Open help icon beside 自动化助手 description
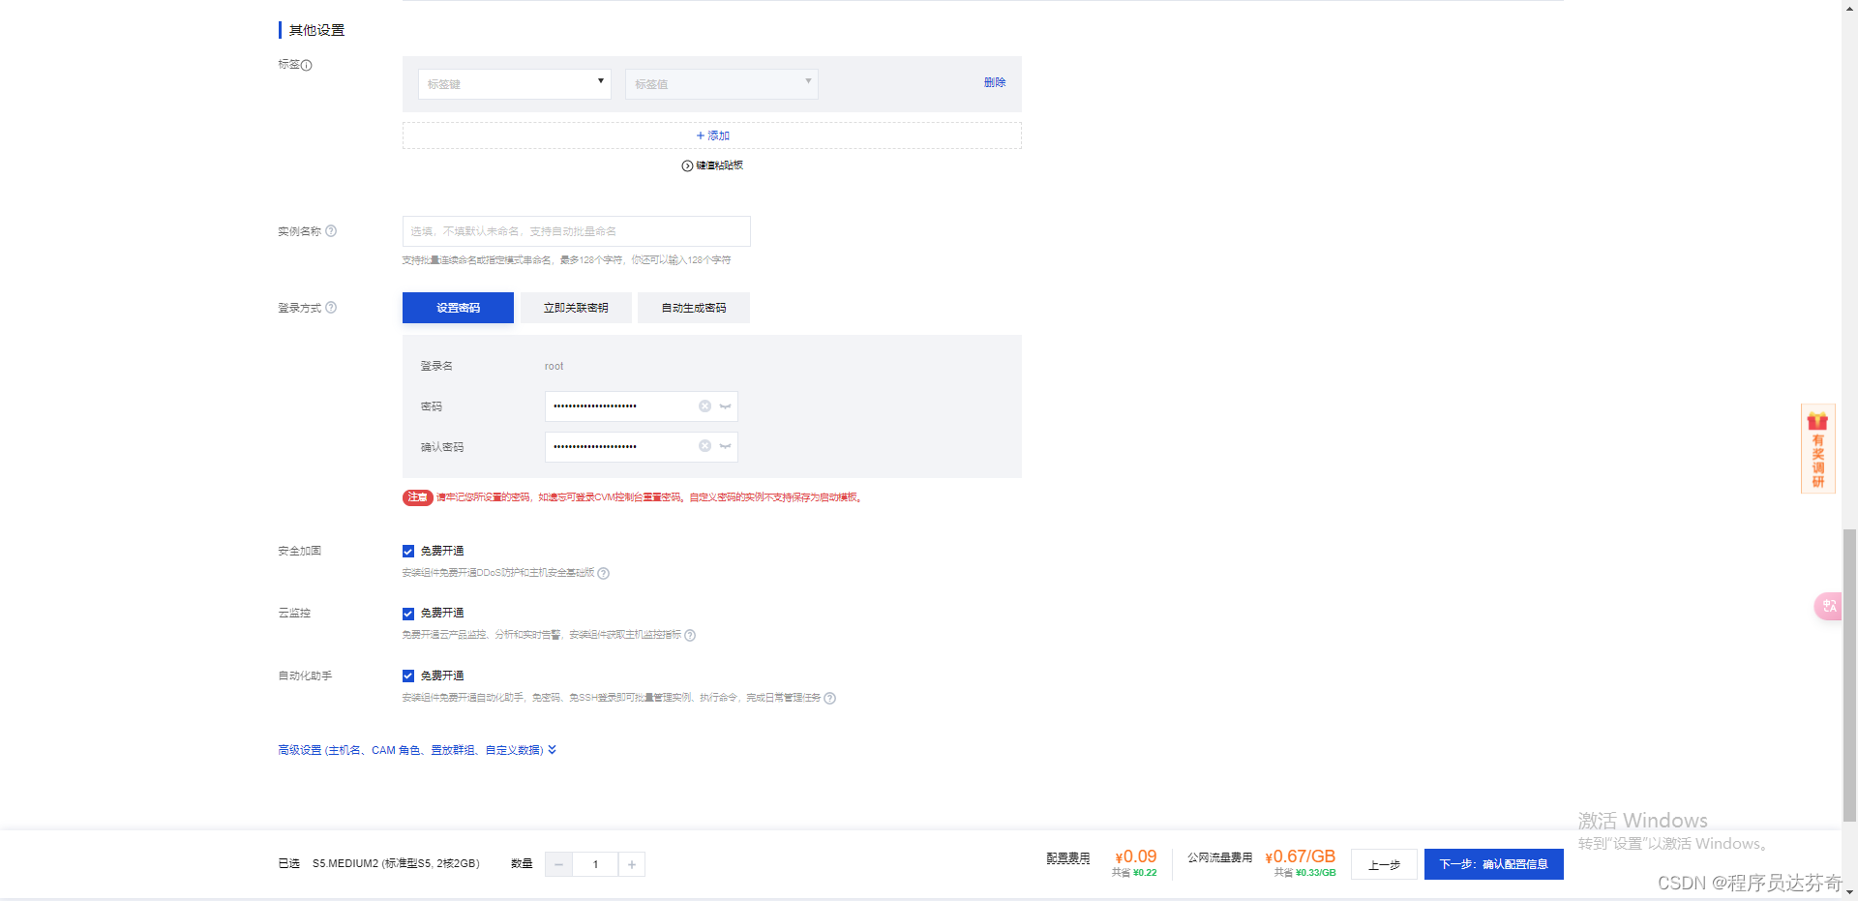This screenshot has height=901, width=1858. tap(830, 698)
